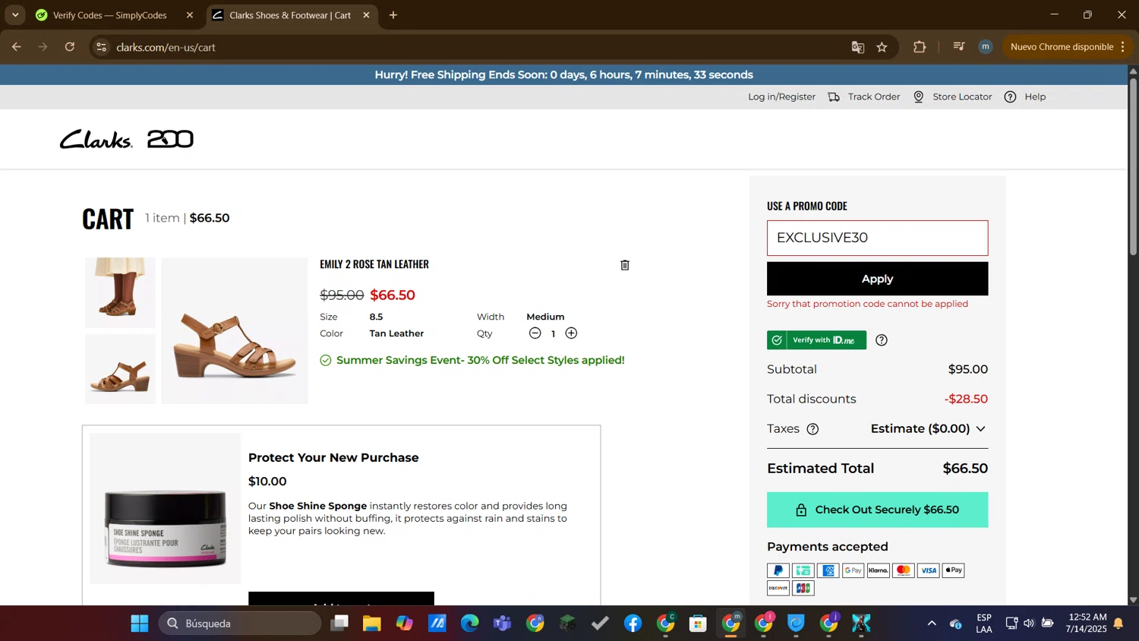
Task: Click the page vertical scrollbar
Action: coord(1133,167)
